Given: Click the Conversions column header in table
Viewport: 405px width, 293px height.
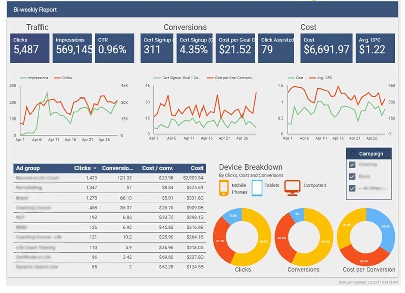Looking at the screenshot, I should (x=117, y=168).
